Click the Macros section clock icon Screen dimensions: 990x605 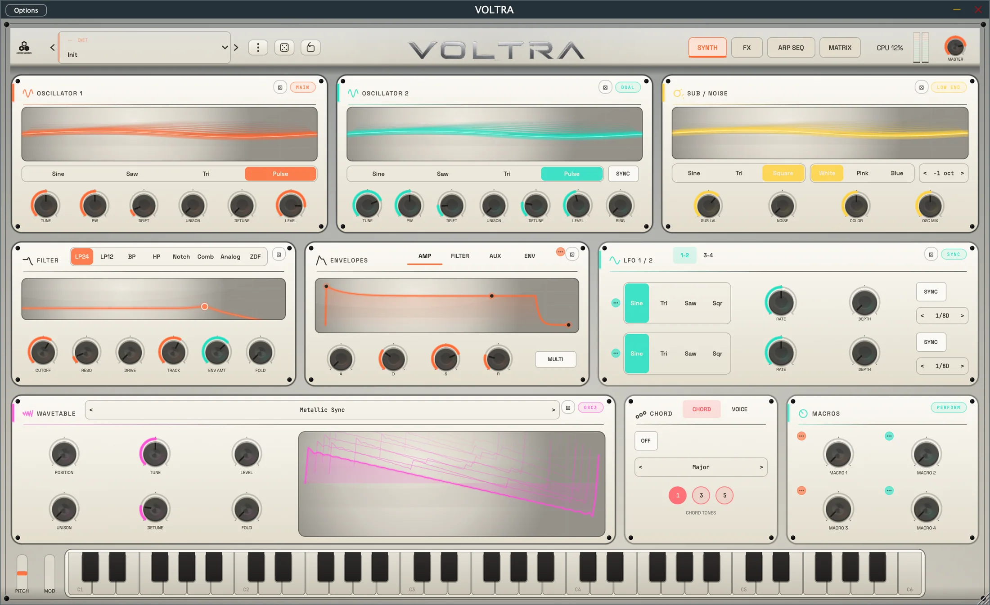point(803,413)
